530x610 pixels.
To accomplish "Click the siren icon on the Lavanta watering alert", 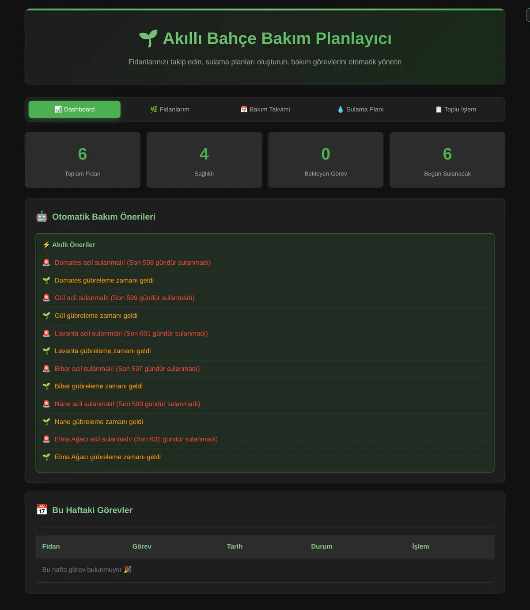I will 46,333.
